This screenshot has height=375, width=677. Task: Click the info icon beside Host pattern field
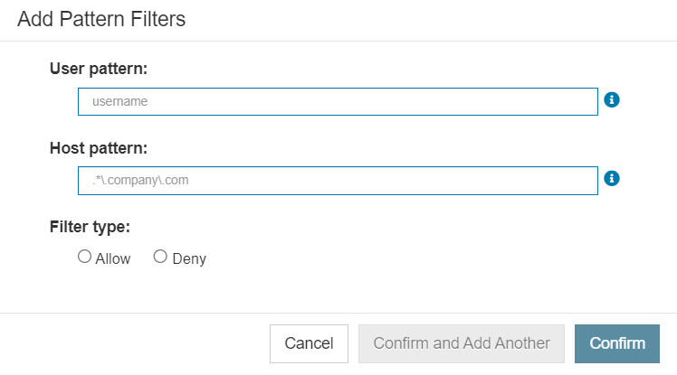pos(611,178)
